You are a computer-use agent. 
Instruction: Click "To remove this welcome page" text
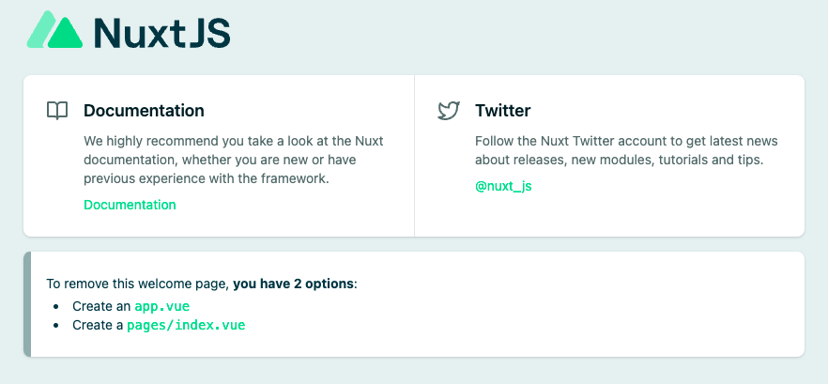tap(137, 284)
